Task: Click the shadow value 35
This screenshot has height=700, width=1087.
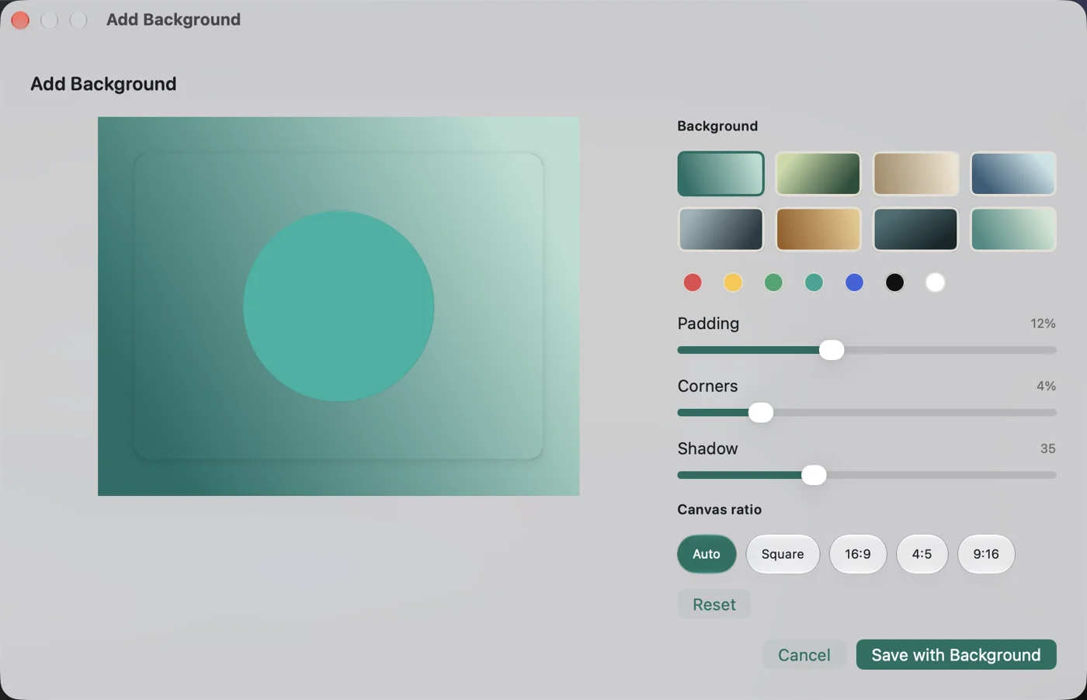Action: 1047,449
